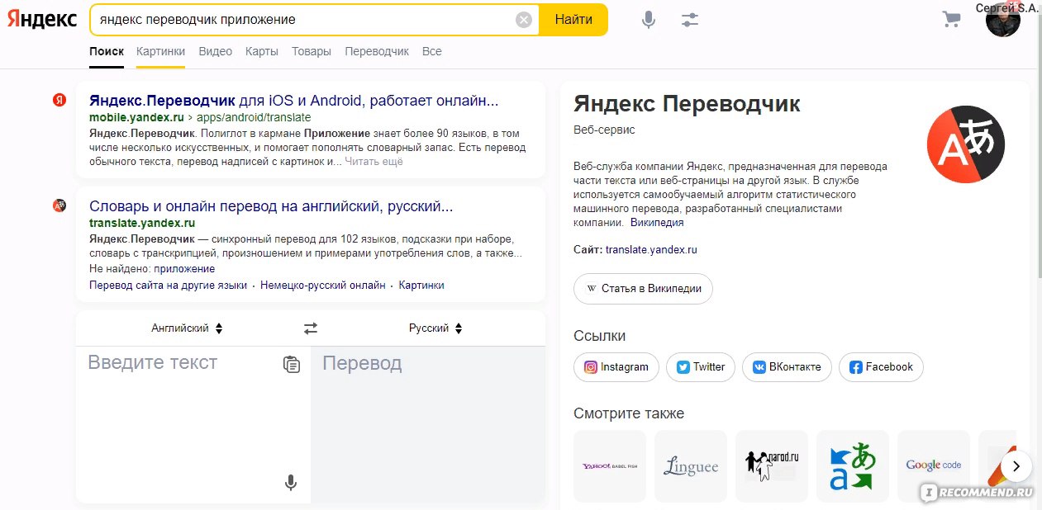Switch to the Картинки tab

coord(160,51)
